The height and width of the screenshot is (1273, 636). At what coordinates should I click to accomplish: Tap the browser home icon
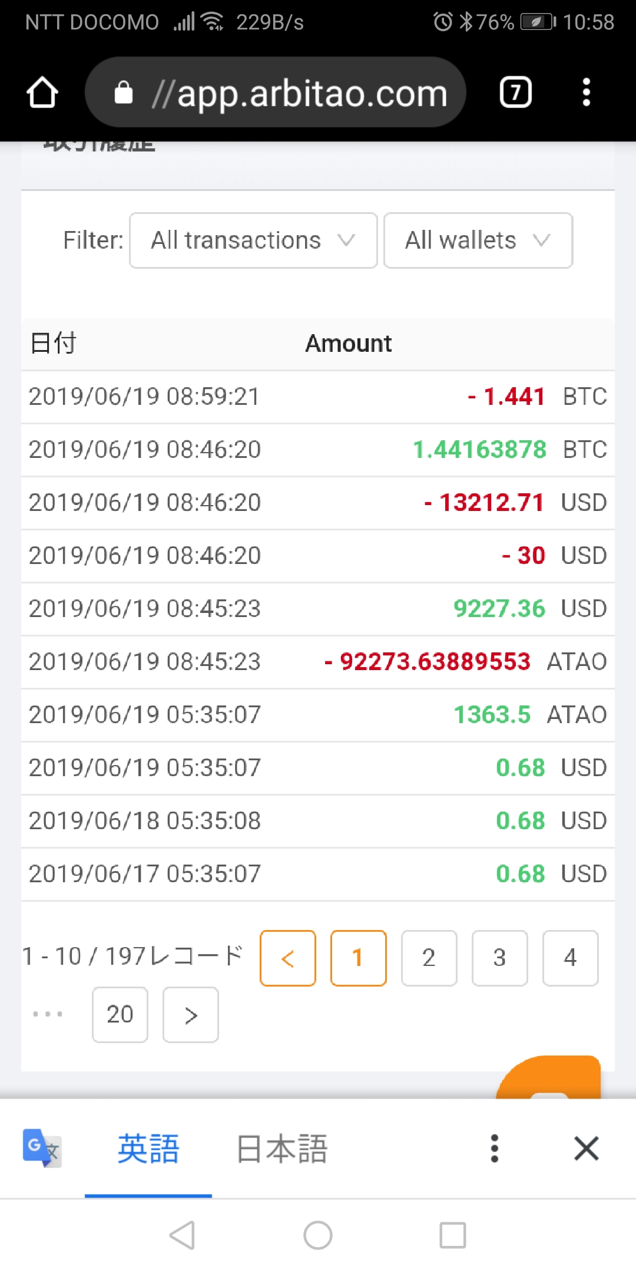(x=42, y=93)
